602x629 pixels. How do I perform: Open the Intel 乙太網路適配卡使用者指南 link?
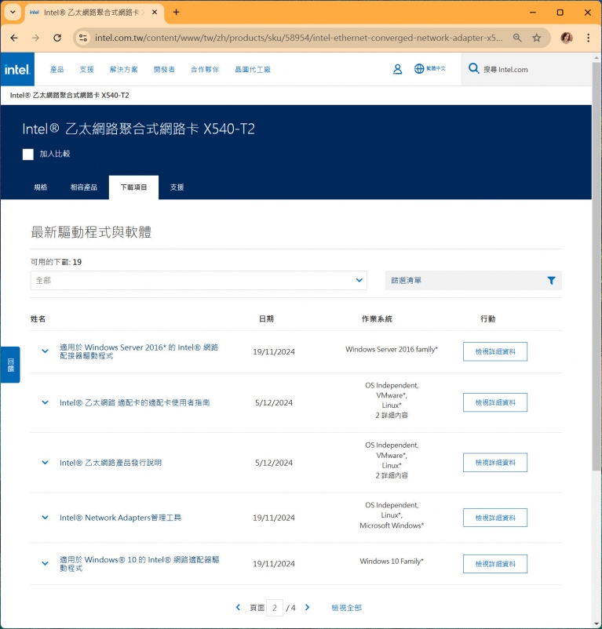coord(134,402)
